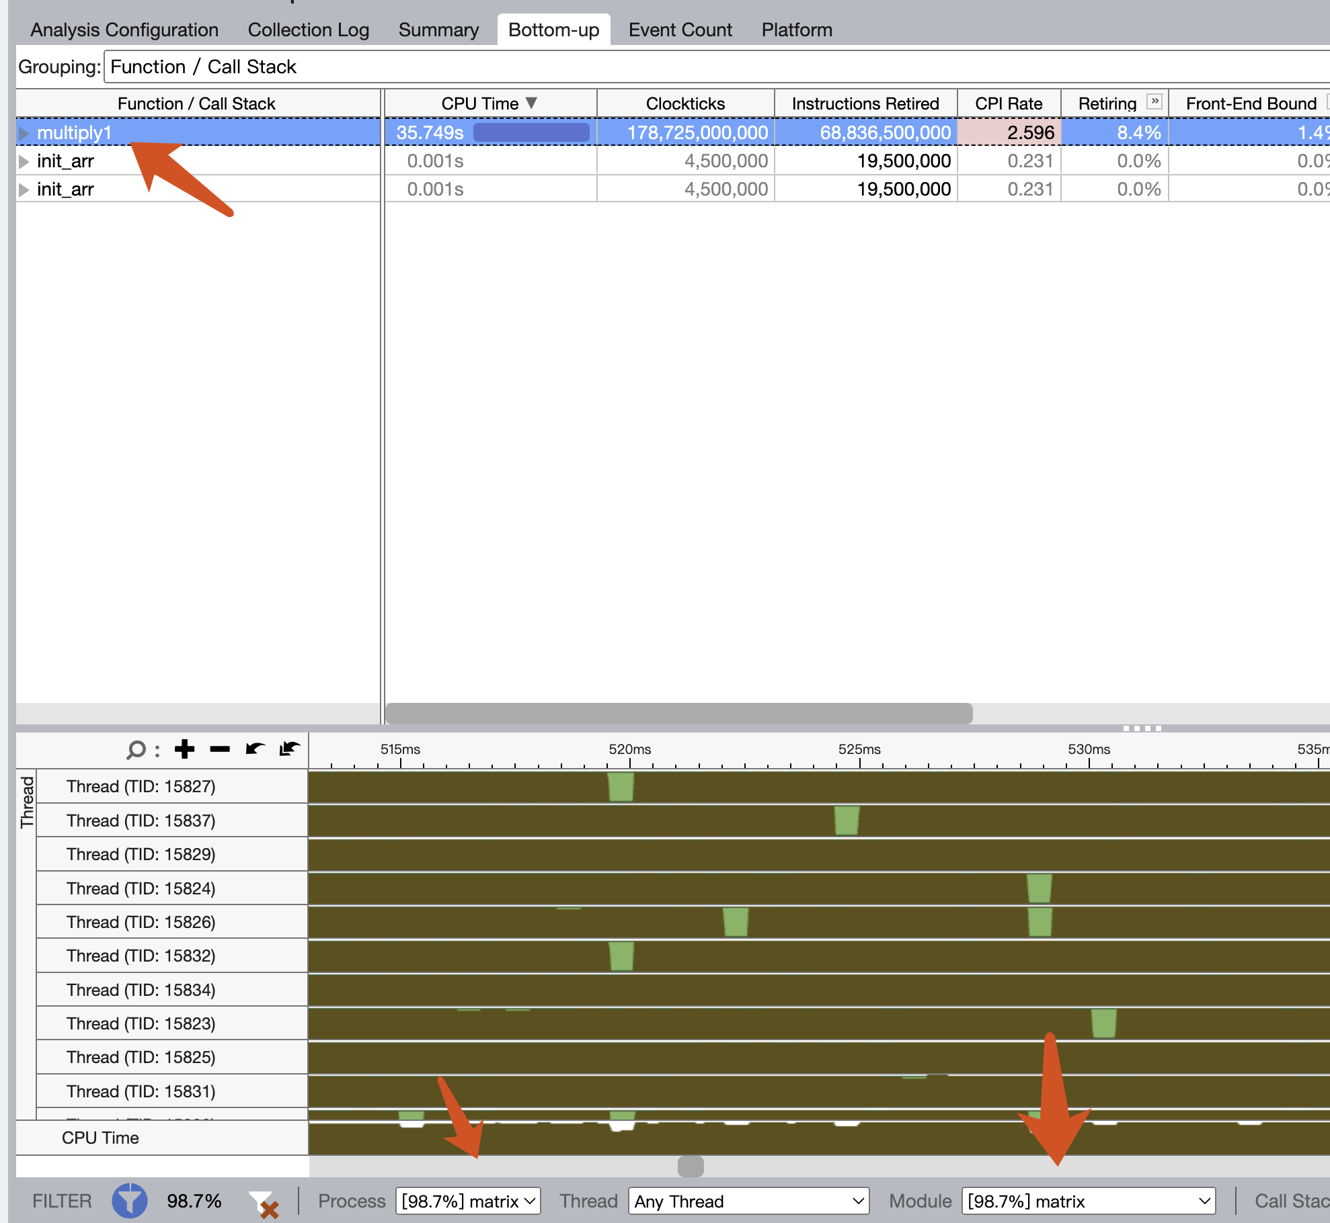Click the sort arrow on the CPU Time column
Screen dimensions: 1330x1223
pyautogui.click(x=531, y=103)
